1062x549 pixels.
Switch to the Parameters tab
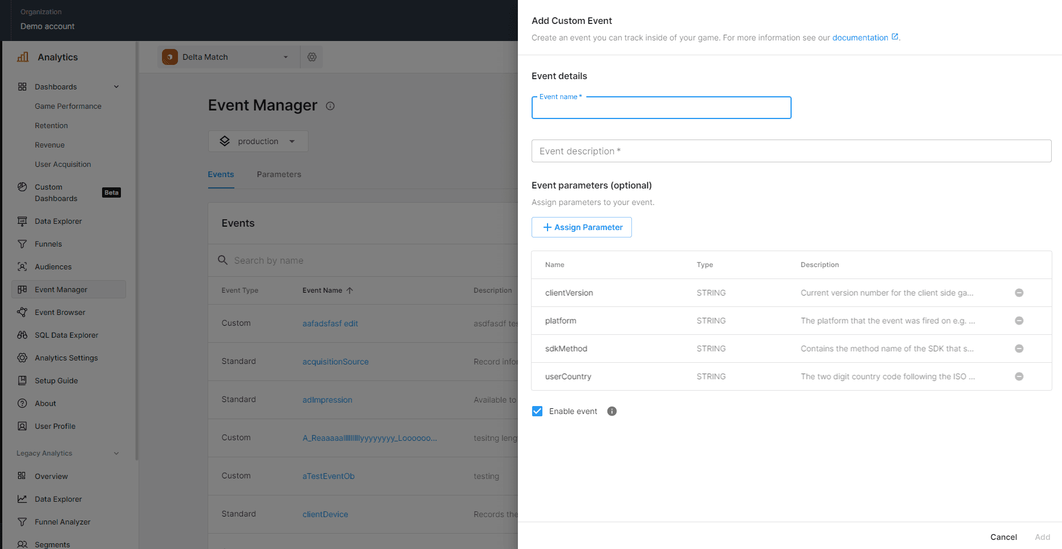coord(279,174)
